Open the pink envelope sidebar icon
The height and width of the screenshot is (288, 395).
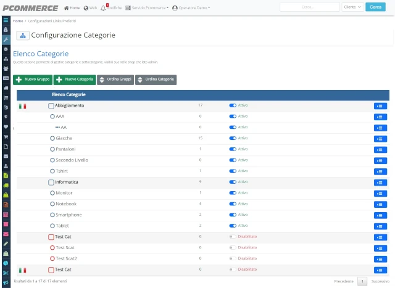(6, 234)
